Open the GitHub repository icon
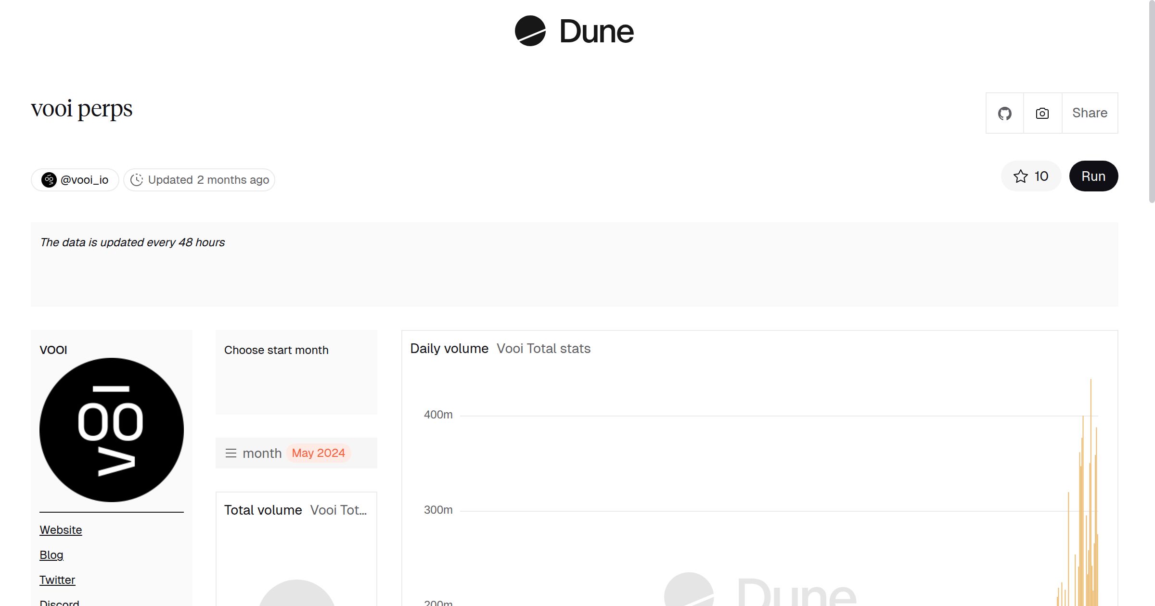1155x606 pixels. point(1004,113)
